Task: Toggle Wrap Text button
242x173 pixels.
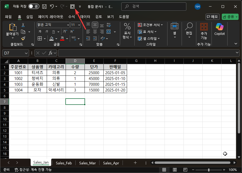Action: click(x=109, y=25)
